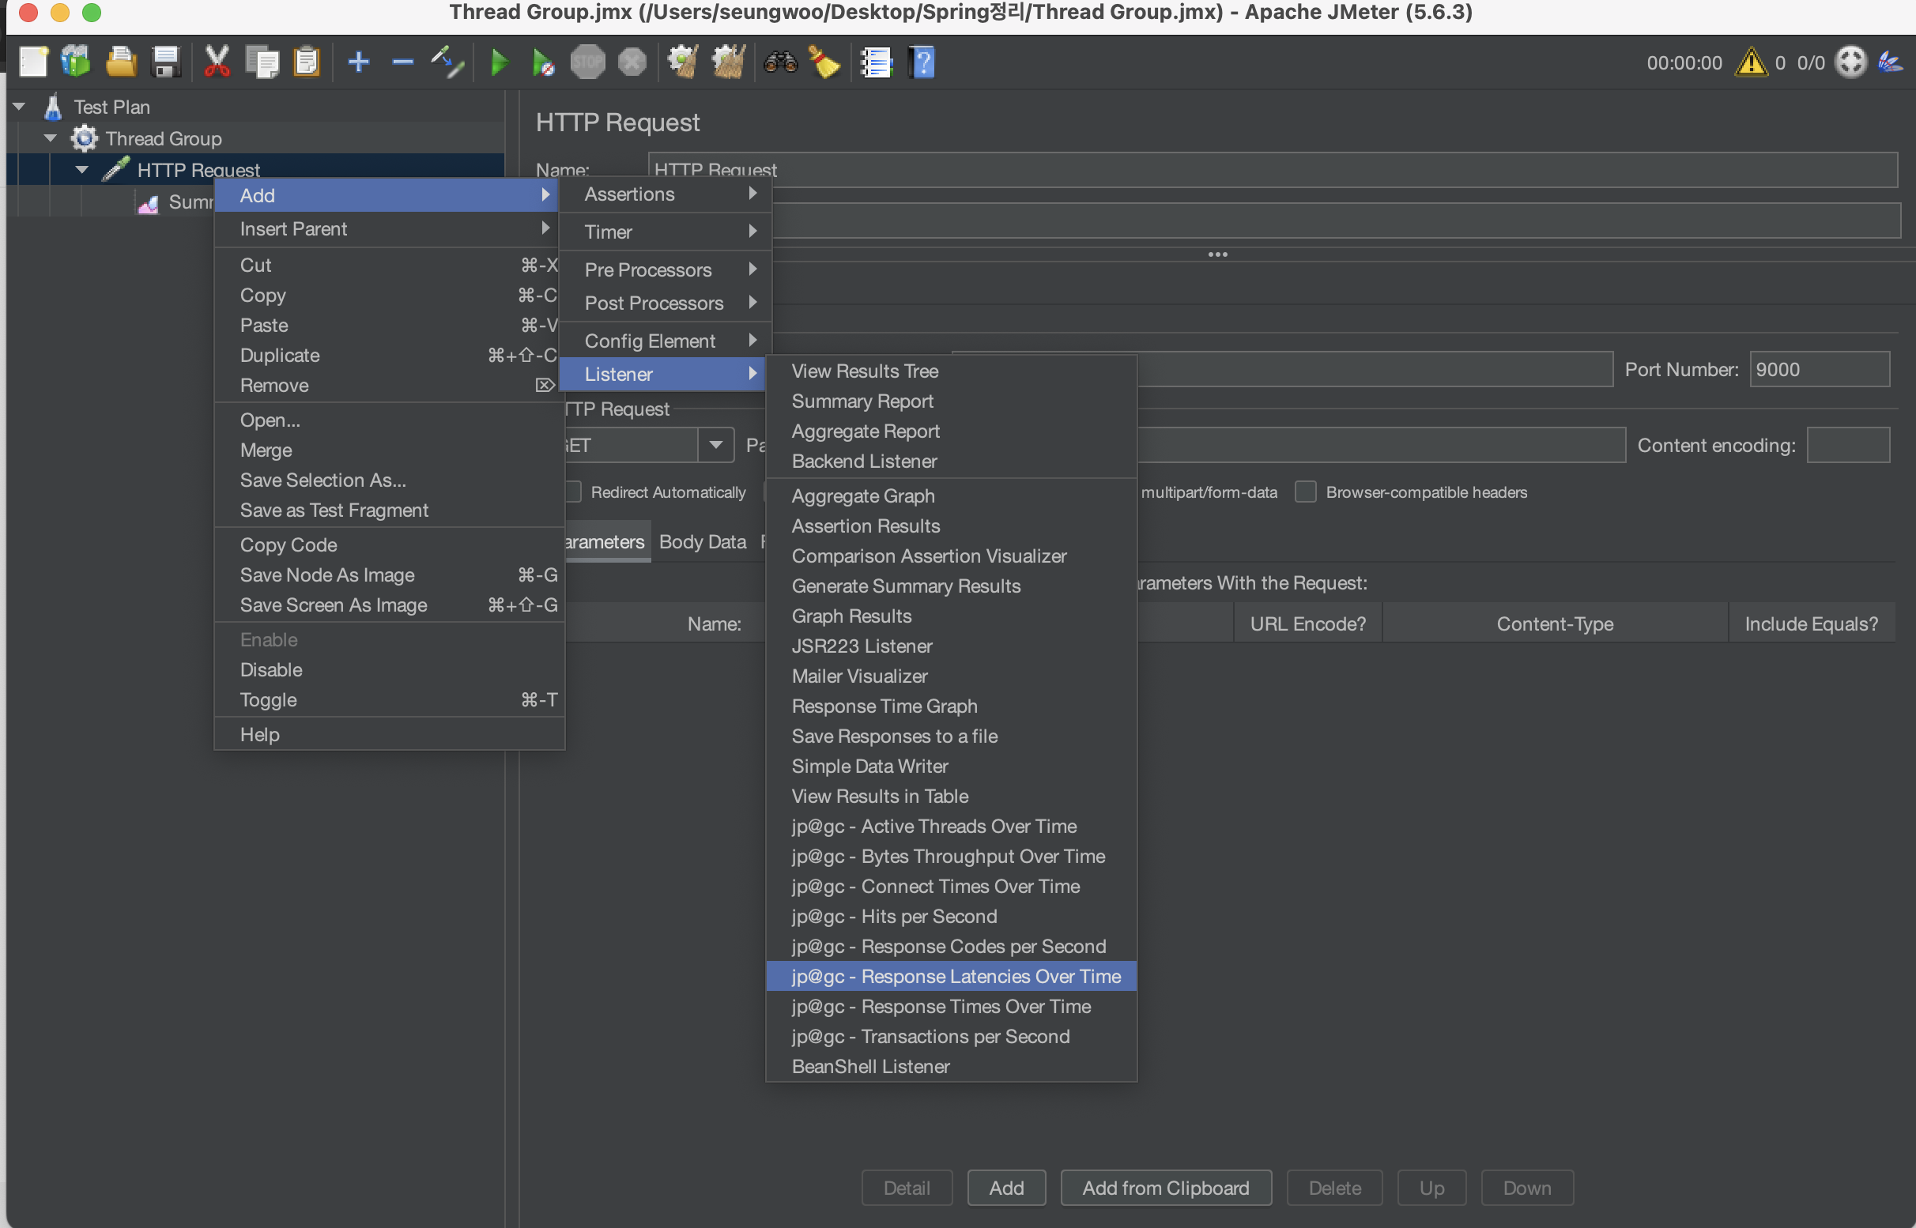
Task: Choose View Results Tree from listener menu
Action: pyautogui.click(x=865, y=371)
